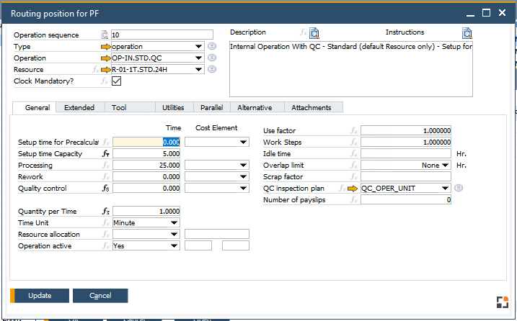Screen dimensions: 517x321
Task: Open Cost Element dropdown for Setup time Precalculation
Action: click(x=243, y=143)
